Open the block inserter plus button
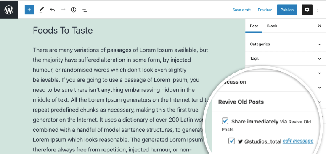The width and height of the screenshot is (326, 154). point(29,10)
